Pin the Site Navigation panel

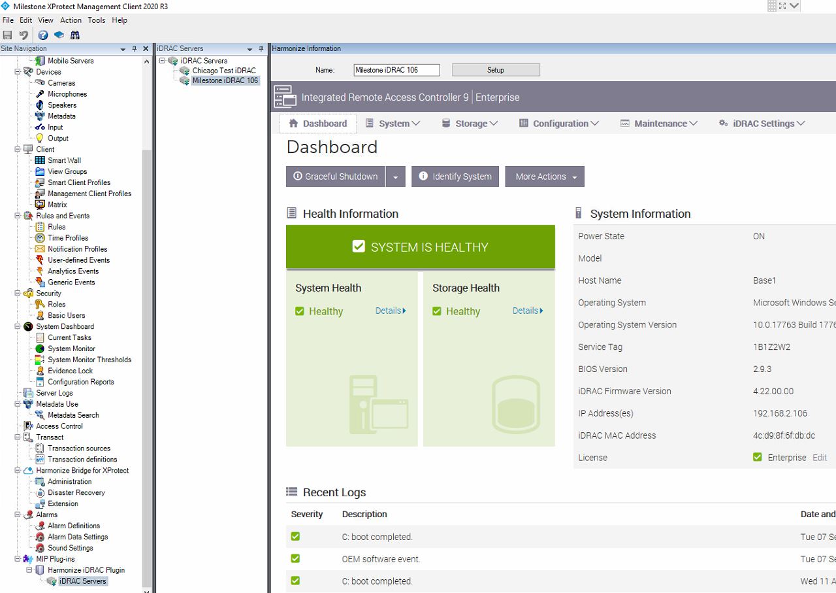(135, 48)
